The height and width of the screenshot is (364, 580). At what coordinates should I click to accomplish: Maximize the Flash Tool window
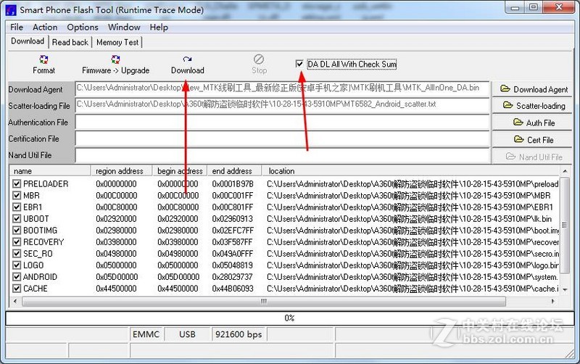click(x=533, y=7)
